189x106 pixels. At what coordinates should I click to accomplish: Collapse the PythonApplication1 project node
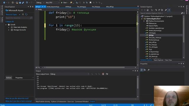point(142,19)
